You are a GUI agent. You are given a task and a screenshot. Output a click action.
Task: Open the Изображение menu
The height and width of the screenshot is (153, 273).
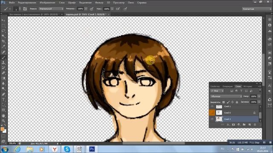click(x=47, y=3)
